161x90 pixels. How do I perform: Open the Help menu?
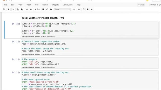(78, 5)
